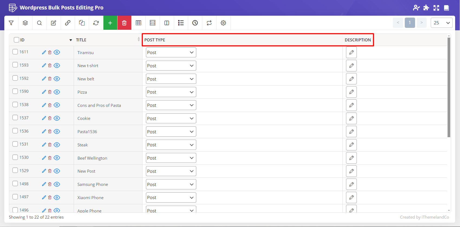The height and width of the screenshot is (227, 460).
Task: Open the filter funnel tool
Action: 11,23
